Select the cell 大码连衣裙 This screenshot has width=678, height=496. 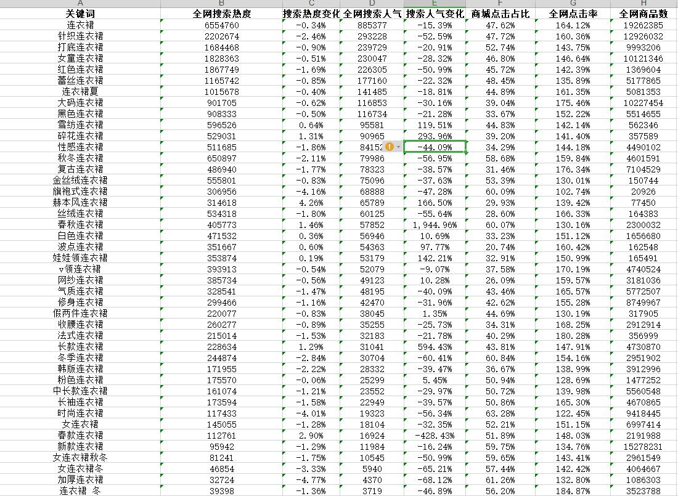[x=80, y=103]
